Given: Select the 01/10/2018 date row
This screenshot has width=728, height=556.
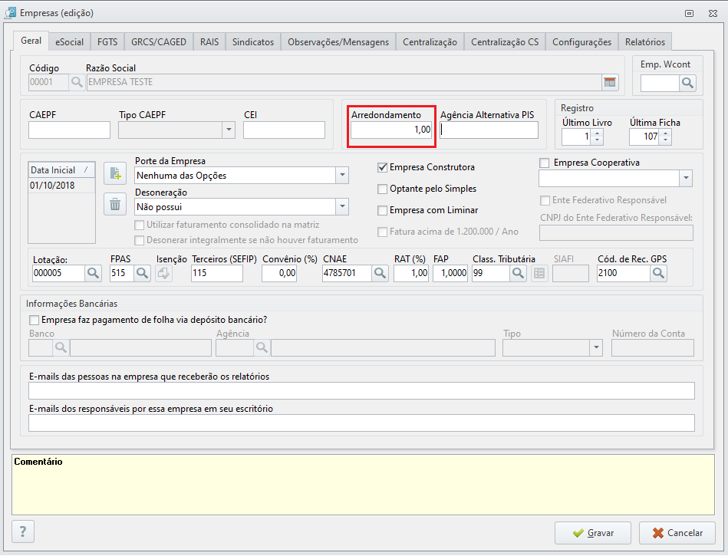Looking at the screenshot, I should pyautogui.click(x=61, y=186).
